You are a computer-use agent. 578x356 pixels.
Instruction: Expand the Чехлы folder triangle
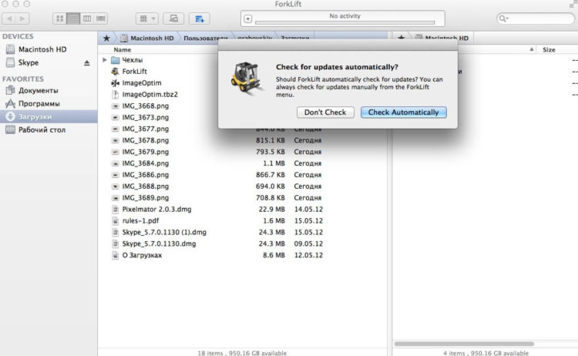tap(105, 59)
